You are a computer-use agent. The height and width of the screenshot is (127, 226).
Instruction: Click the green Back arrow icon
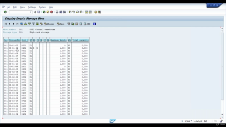point(44,12)
